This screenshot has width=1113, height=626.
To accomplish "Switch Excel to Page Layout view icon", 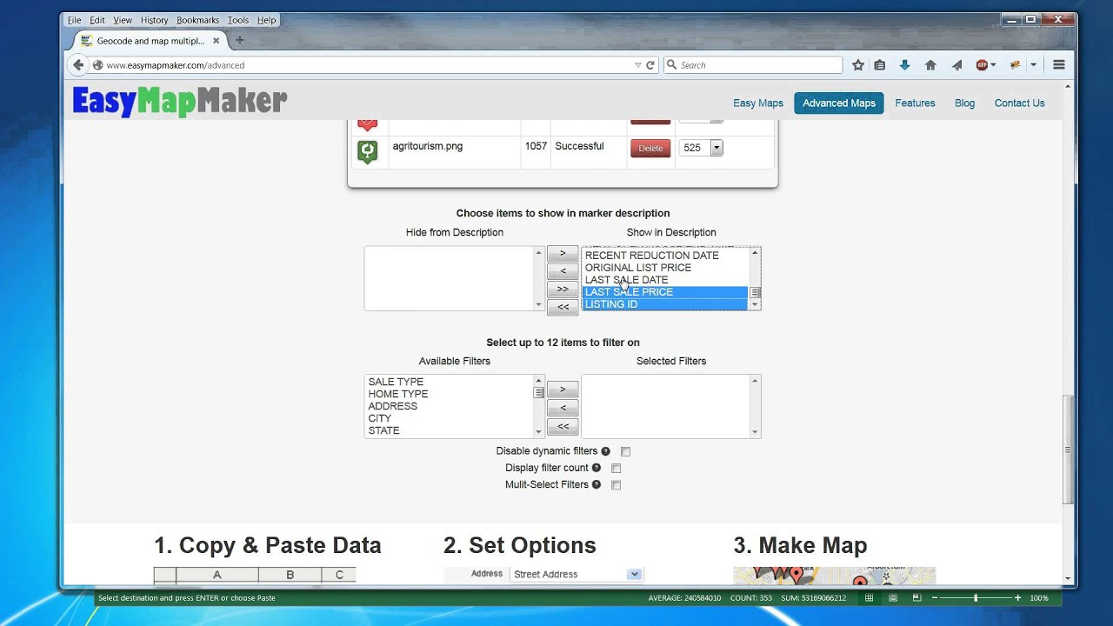I will point(893,598).
